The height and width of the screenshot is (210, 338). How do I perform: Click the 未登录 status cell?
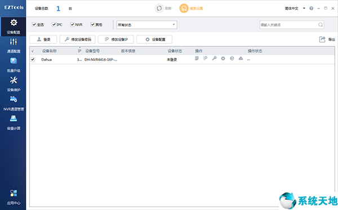pyautogui.click(x=172, y=60)
